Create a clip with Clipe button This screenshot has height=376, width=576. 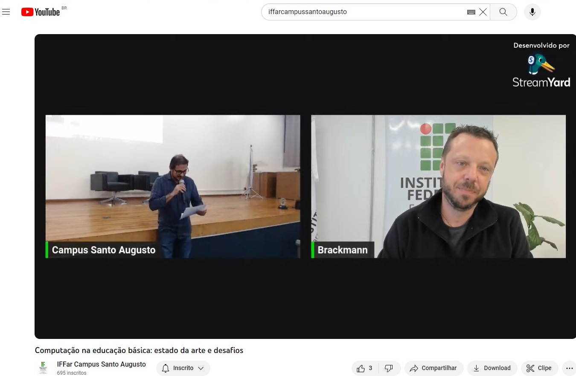[x=539, y=368]
